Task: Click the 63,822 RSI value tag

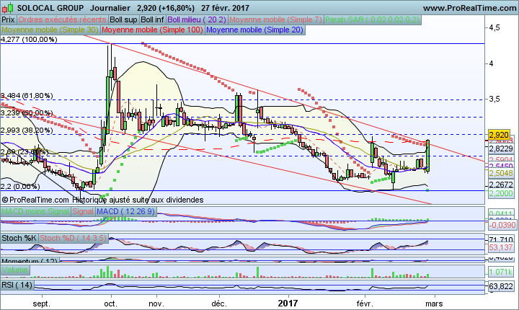Action: pyautogui.click(x=501, y=286)
